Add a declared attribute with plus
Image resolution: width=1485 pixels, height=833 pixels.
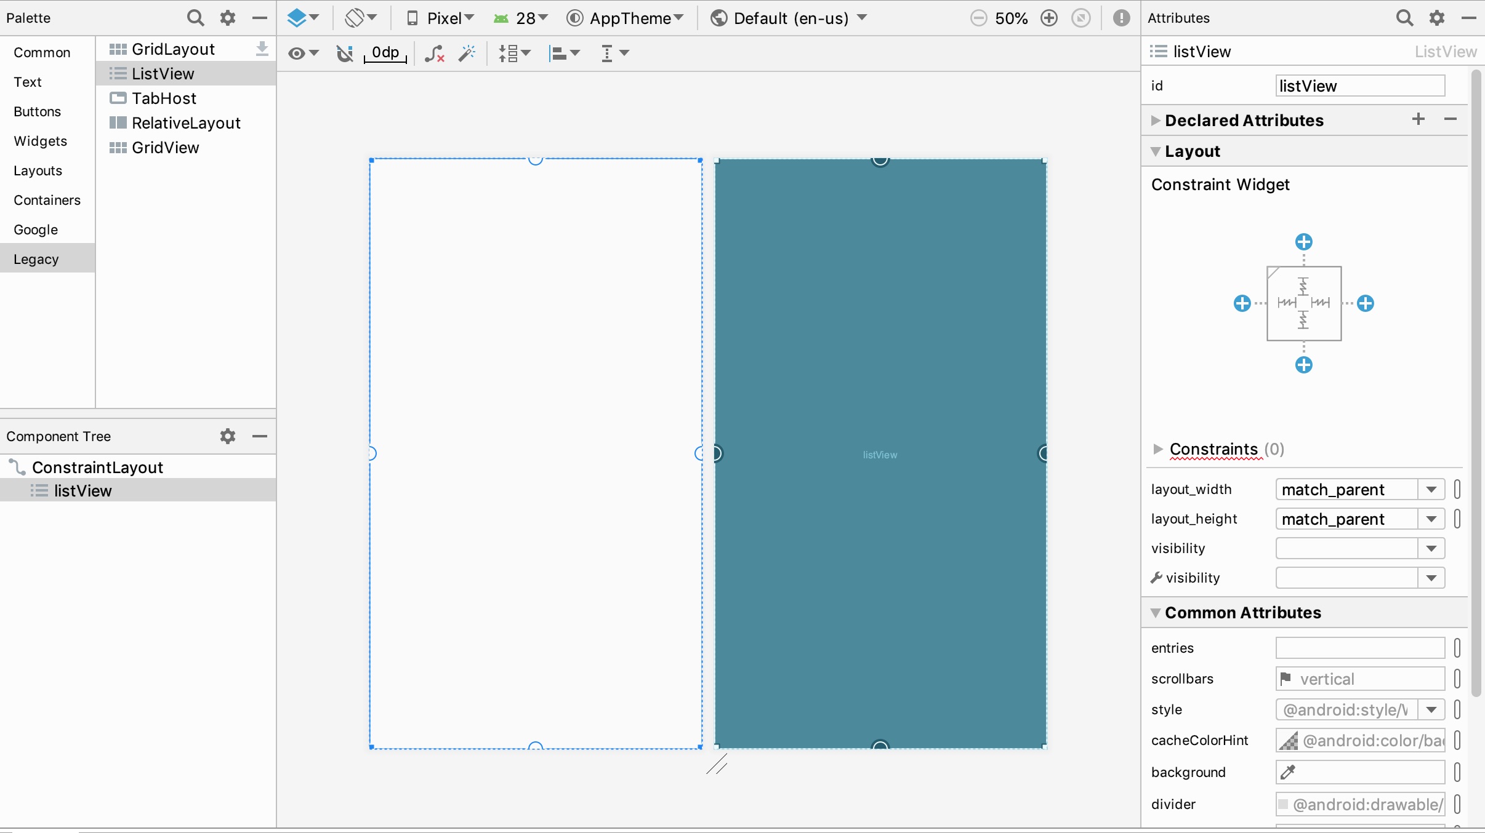[x=1419, y=119]
